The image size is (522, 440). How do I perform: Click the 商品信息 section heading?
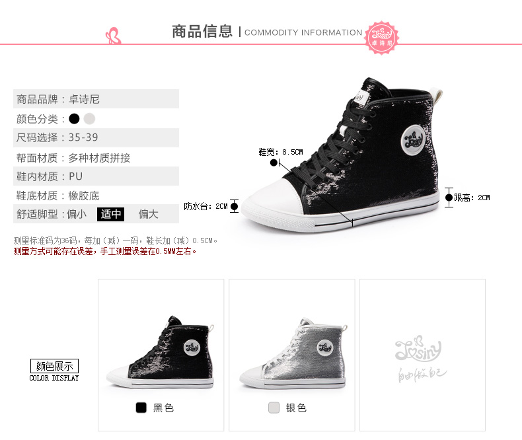pyautogui.click(x=202, y=32)
